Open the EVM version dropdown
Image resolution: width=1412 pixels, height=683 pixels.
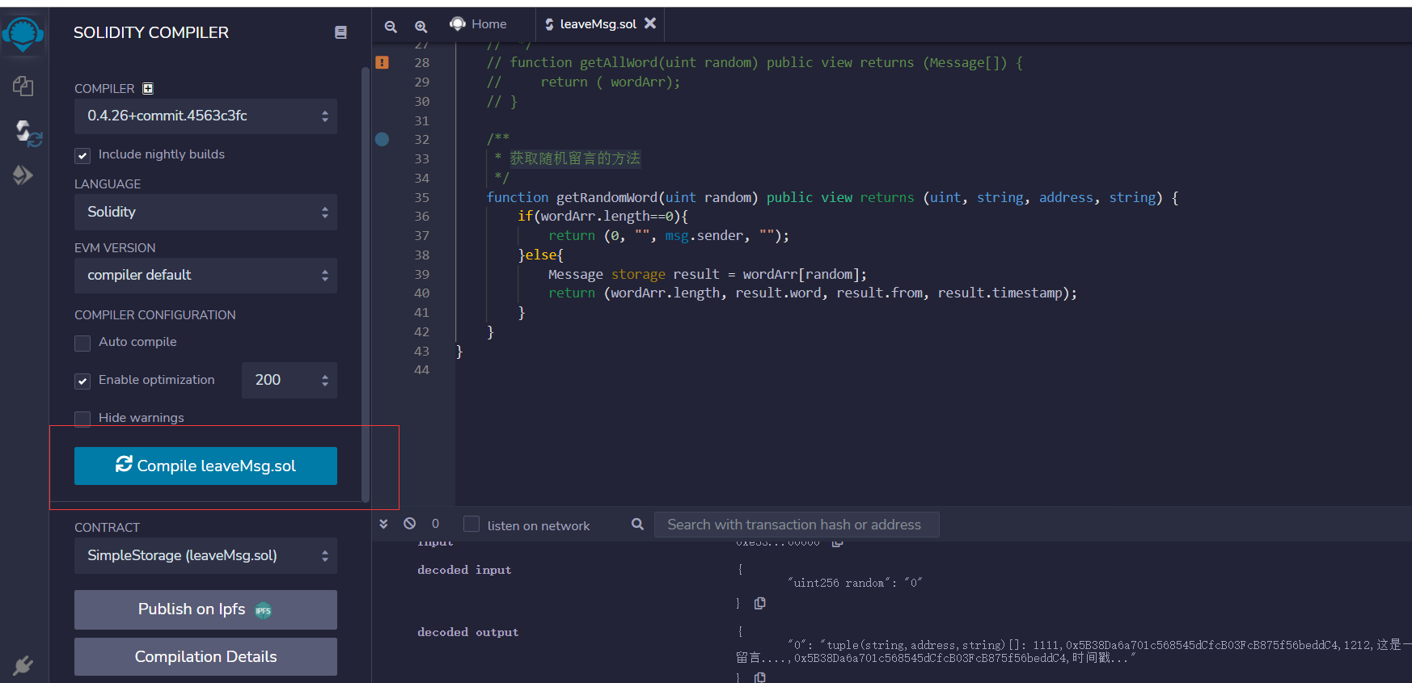pyautogui.click(x=205, y=275)
